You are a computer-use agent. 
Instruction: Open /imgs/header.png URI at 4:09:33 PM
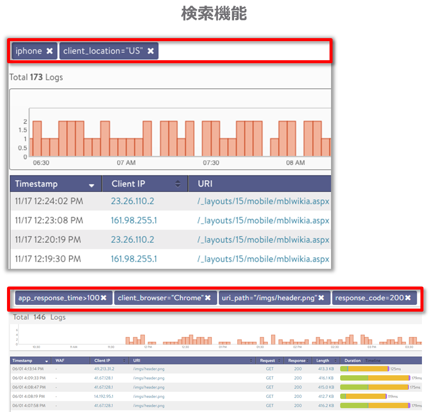[x=149, y=378]
